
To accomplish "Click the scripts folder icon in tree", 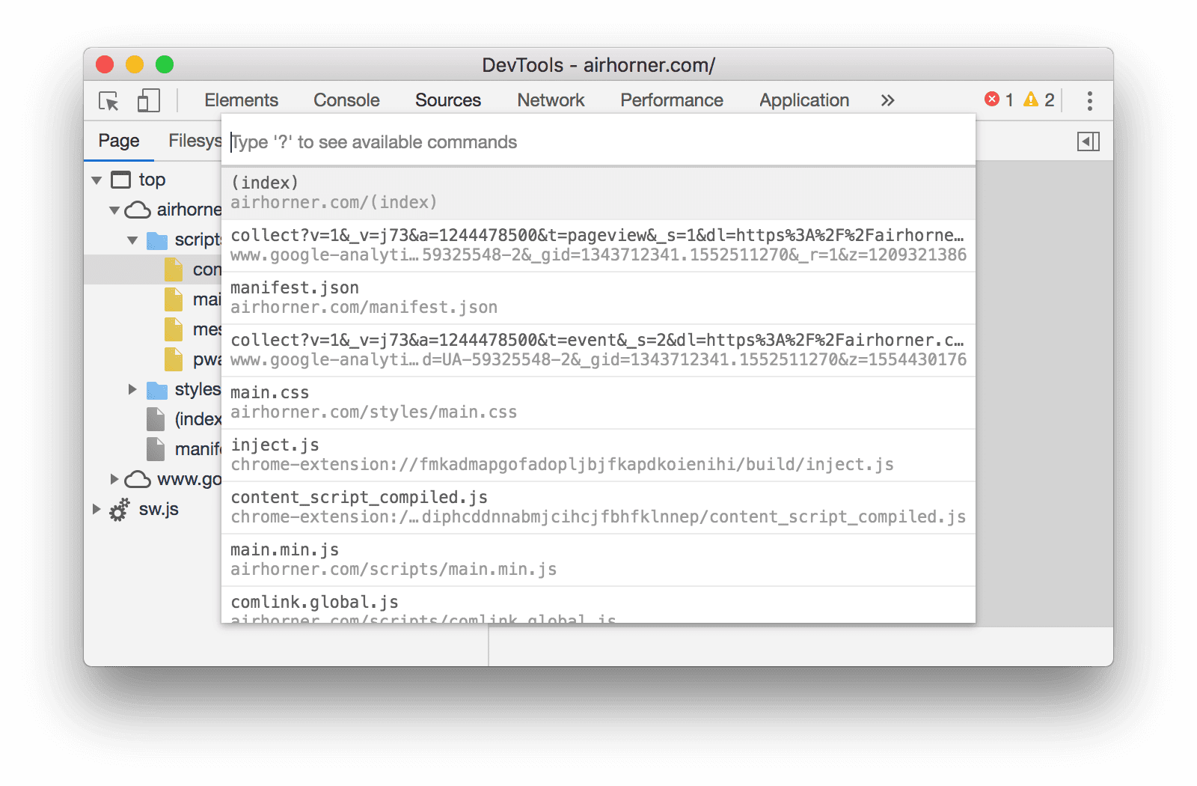I will point(159,240).
